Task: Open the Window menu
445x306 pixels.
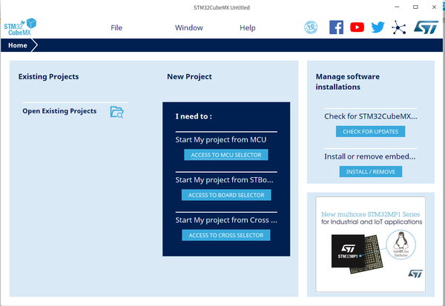Action: point(188,27)
